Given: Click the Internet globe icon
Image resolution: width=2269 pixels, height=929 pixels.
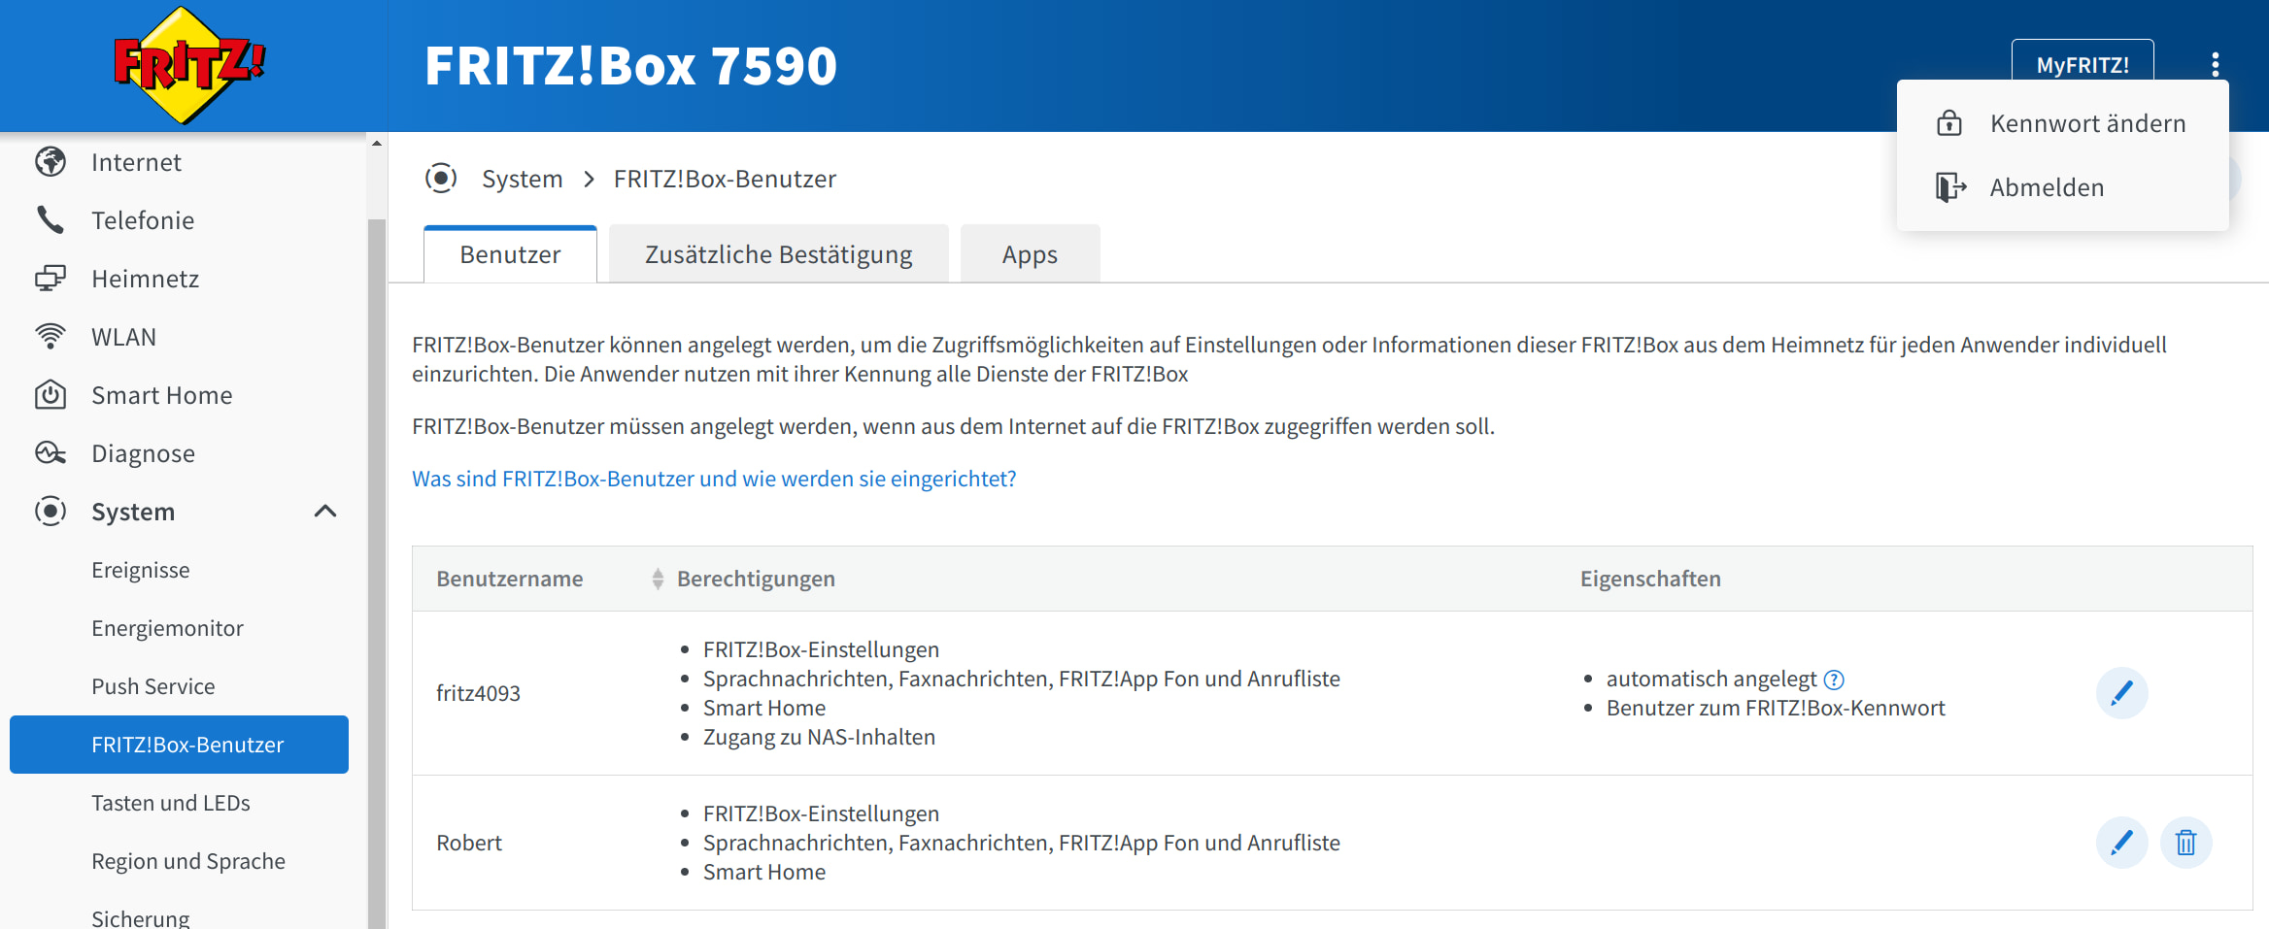Looking at the screenshot, I should pyautogui.click(x=51, y=162).
